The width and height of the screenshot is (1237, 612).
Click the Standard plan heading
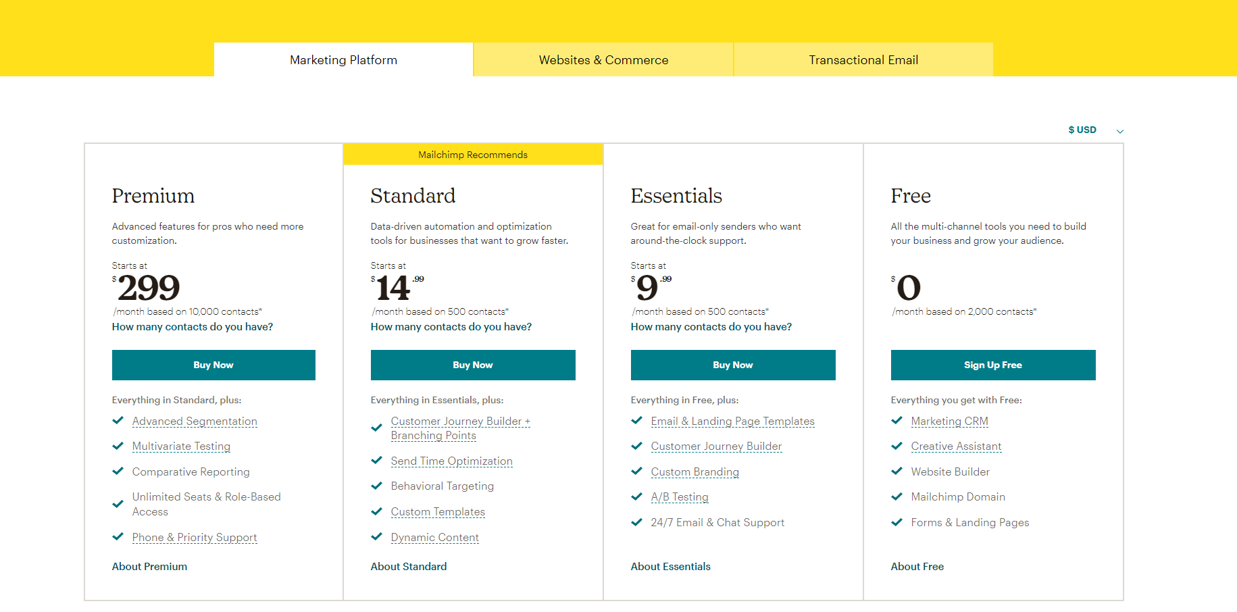(x=413, y=196)
